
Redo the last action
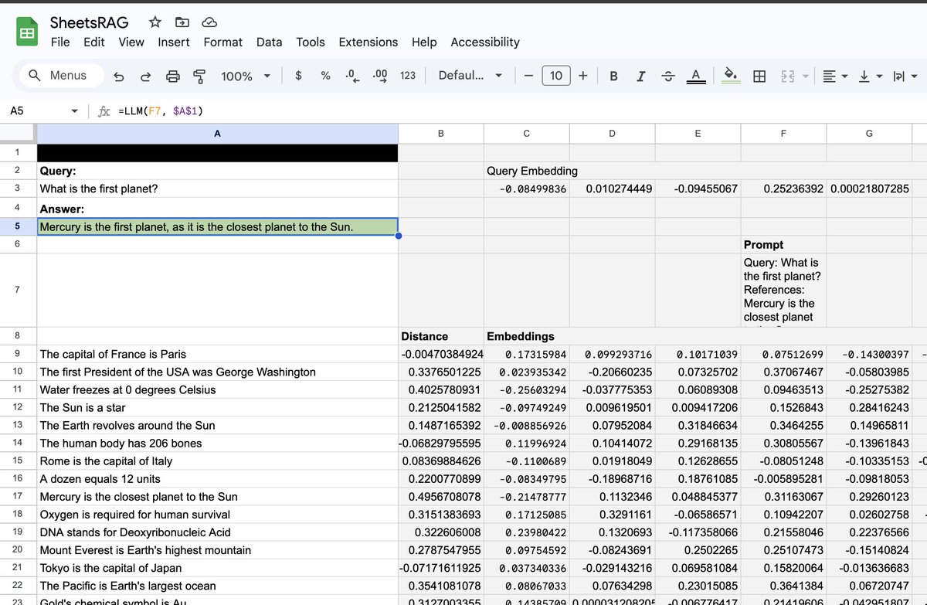[145, 76]
